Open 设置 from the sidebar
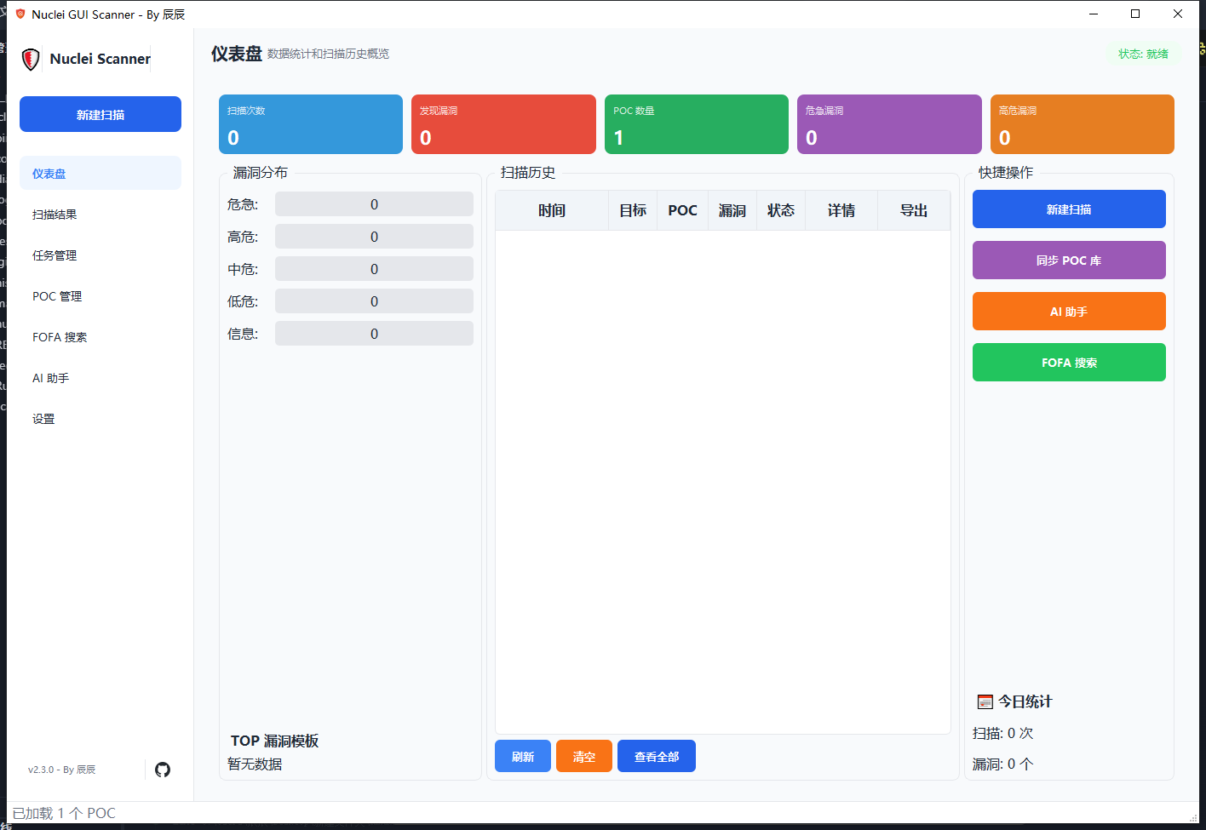The image size is (1206, 830). (x=43, y=418)
